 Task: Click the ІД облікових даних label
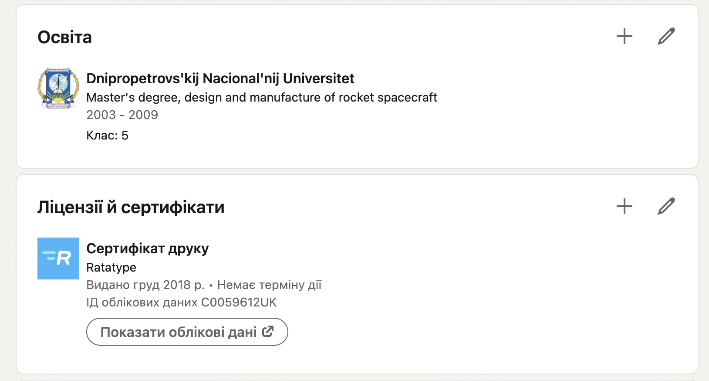tap(142, 303)
